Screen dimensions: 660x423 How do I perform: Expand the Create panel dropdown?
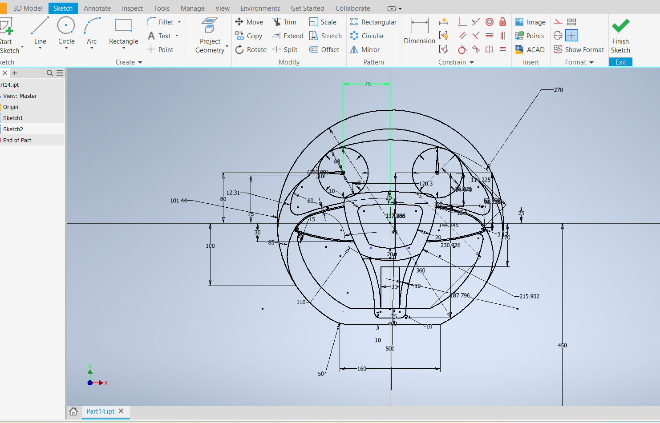[x=140, y=63]
